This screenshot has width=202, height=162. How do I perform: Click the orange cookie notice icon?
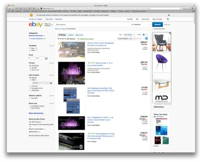pos(31,15)
